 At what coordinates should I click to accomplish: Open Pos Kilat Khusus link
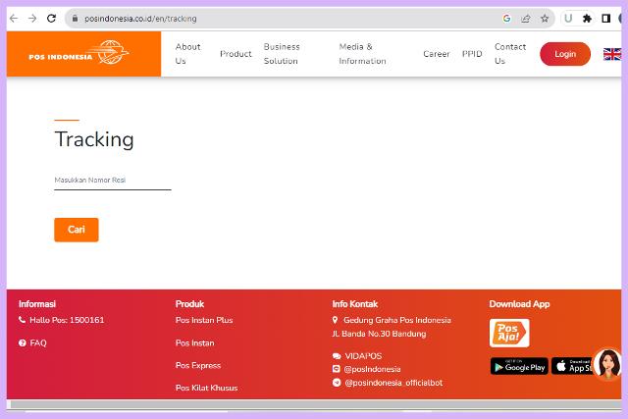206,388
